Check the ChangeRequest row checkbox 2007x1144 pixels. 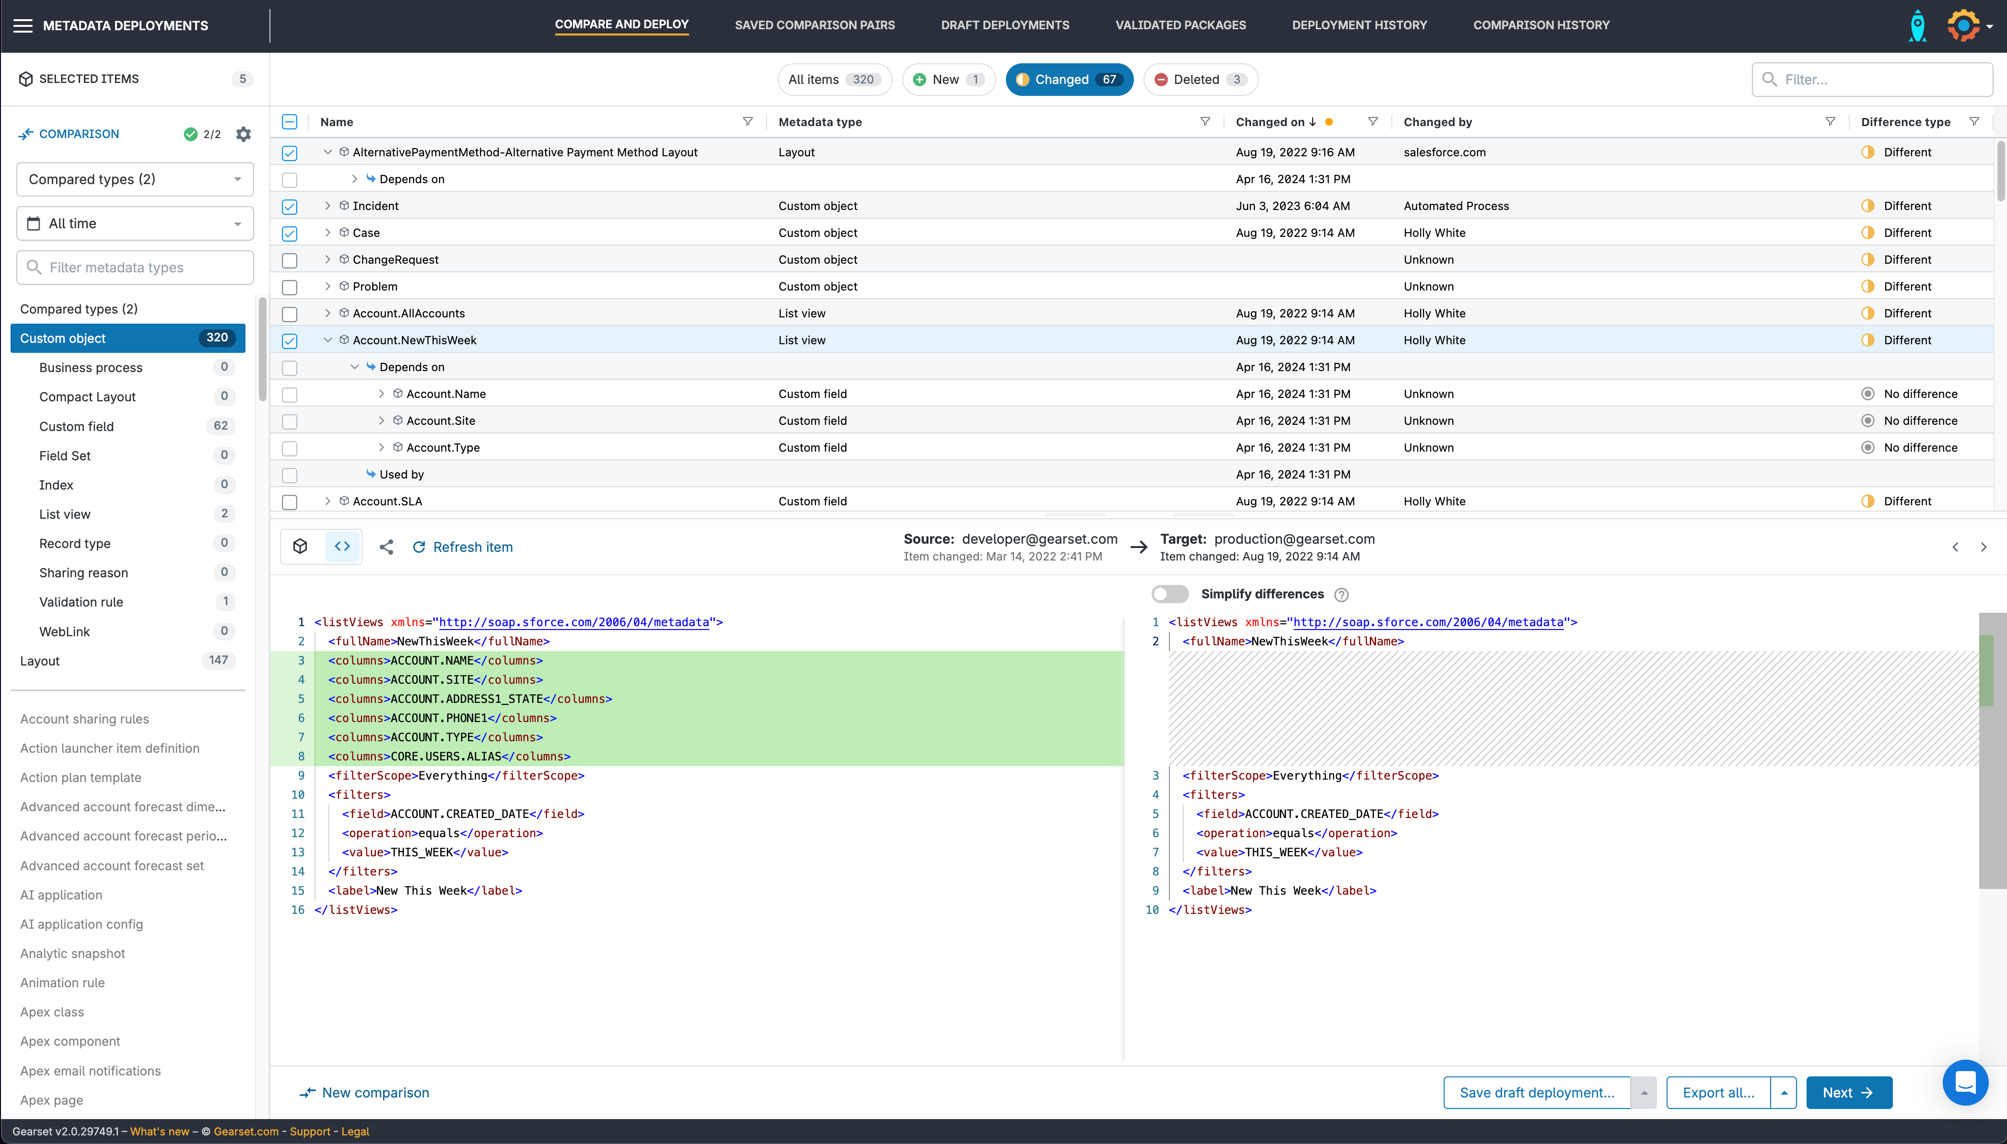[x=290, y=260]
